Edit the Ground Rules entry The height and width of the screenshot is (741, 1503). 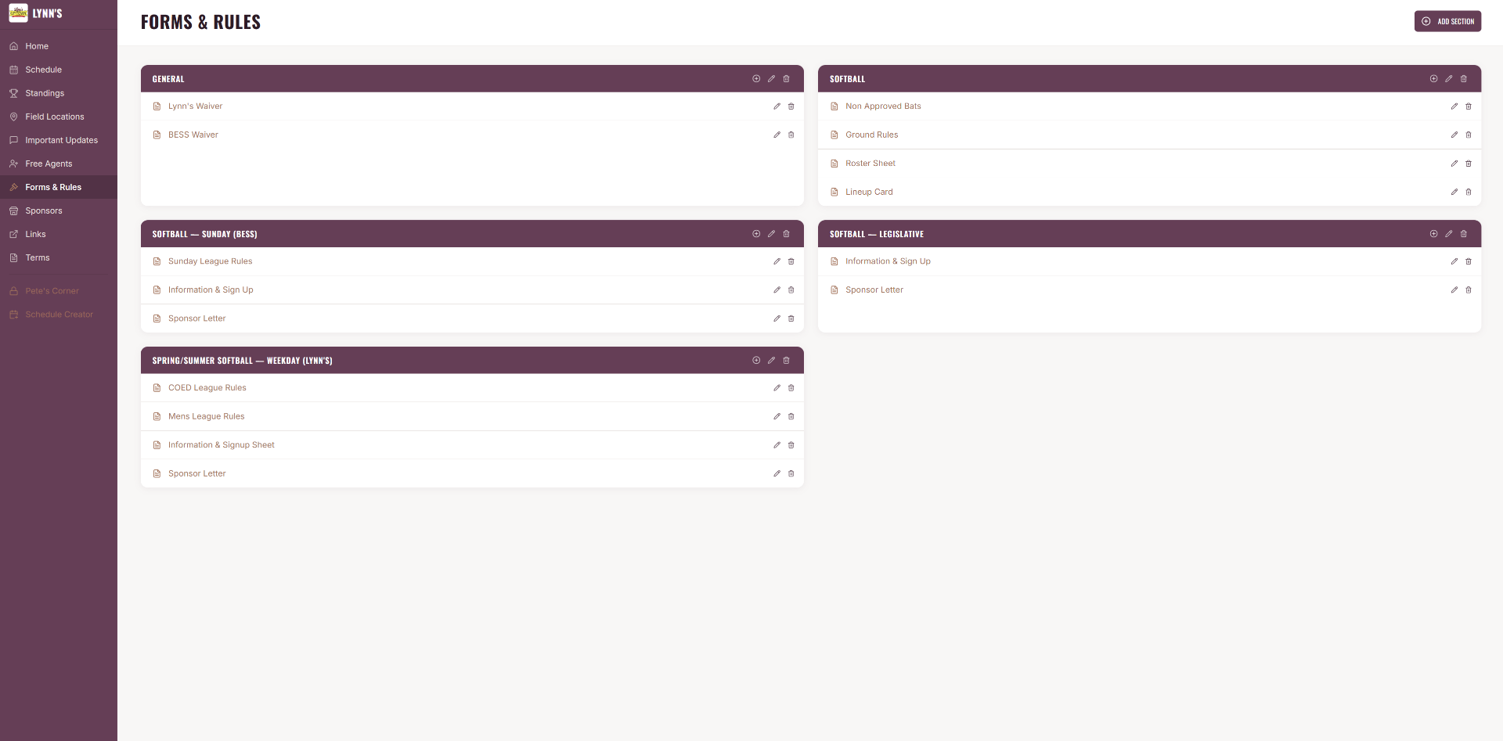point(1454,135)
